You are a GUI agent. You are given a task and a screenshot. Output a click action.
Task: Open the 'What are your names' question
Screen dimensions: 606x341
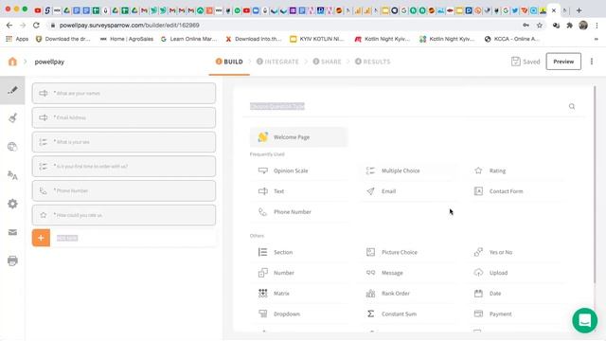(x=124, y=93)
